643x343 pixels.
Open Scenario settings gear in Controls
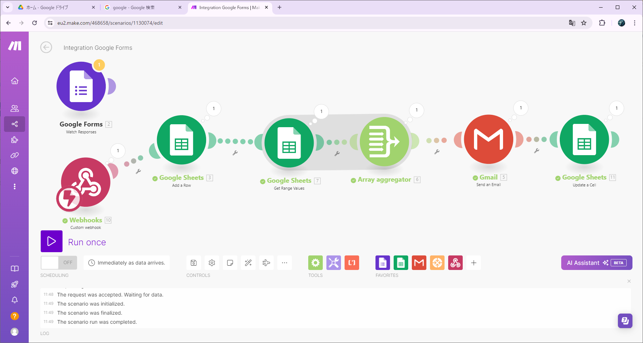[x=212, y=263]
